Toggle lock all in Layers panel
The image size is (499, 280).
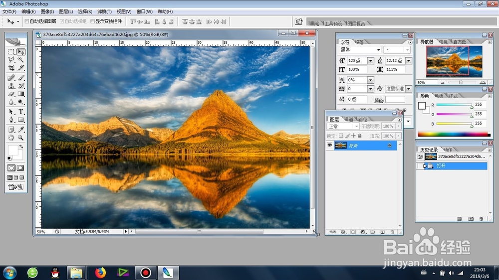pos(360,136)
